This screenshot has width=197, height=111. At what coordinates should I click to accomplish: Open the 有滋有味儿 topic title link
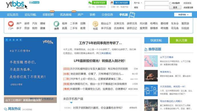pos(166,72)
